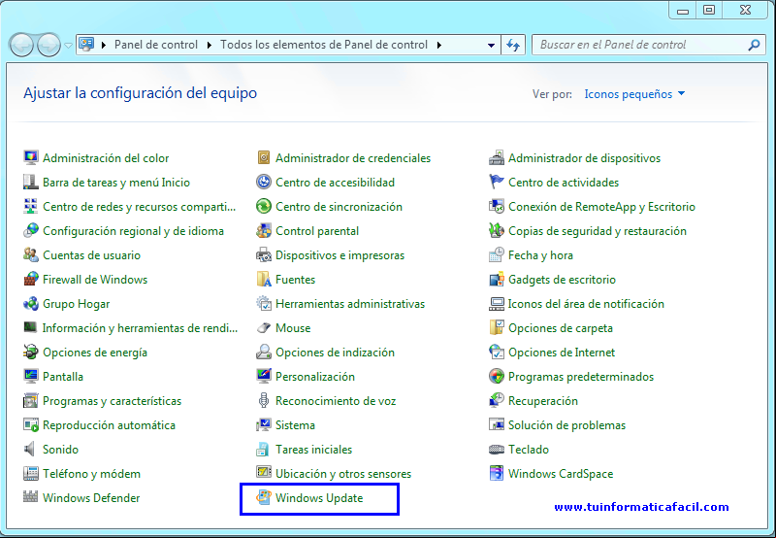
Task: Open the Cuentas de usuario icon
Action: coord(31,254)
